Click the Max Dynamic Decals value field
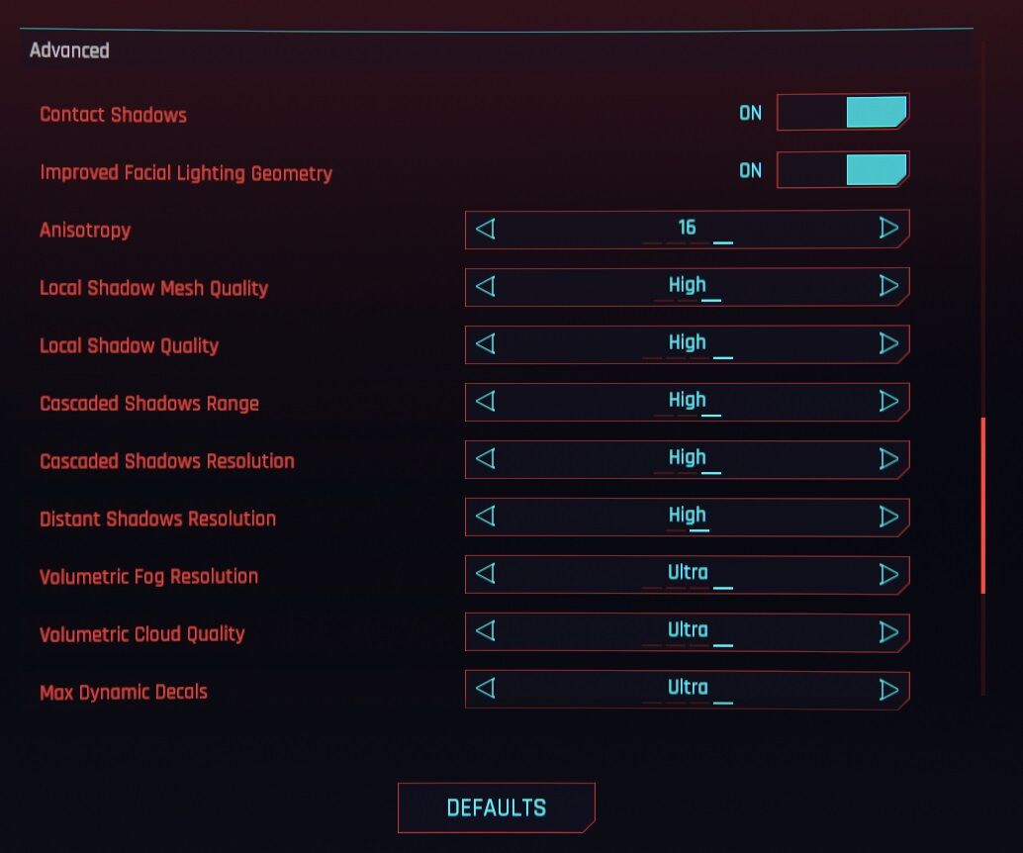 [x=687, y=689]
